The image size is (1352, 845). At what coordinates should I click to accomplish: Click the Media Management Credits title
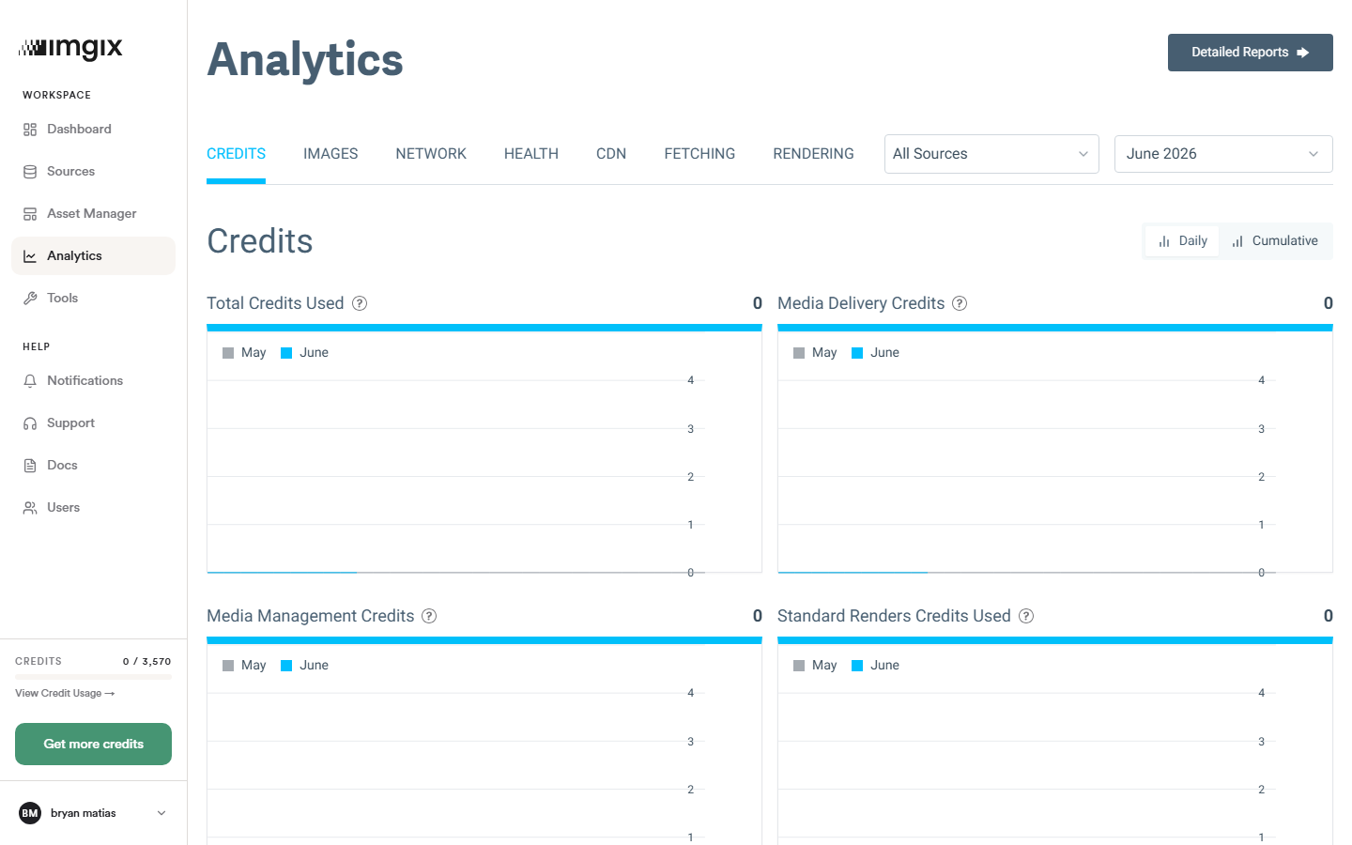(310, 616)
